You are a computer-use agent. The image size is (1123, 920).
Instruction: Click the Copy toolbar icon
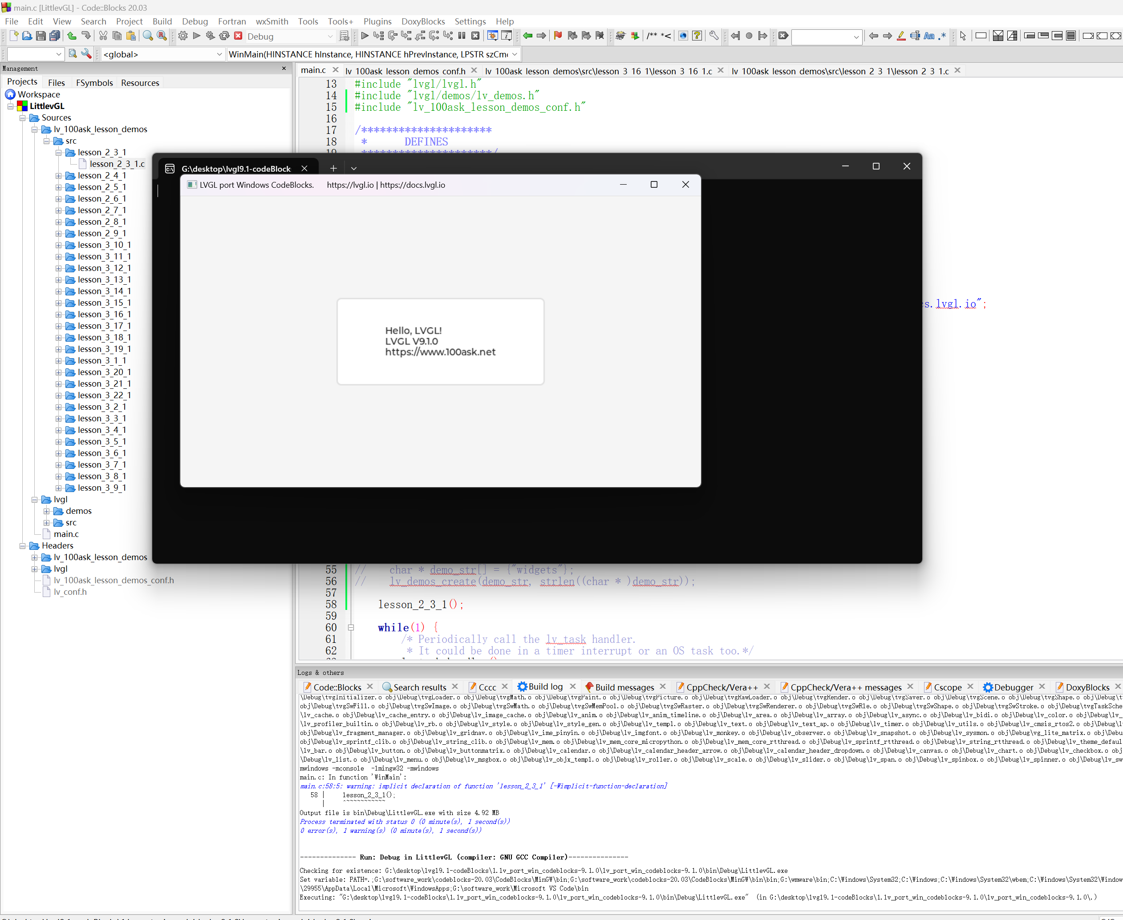[117, 36]
